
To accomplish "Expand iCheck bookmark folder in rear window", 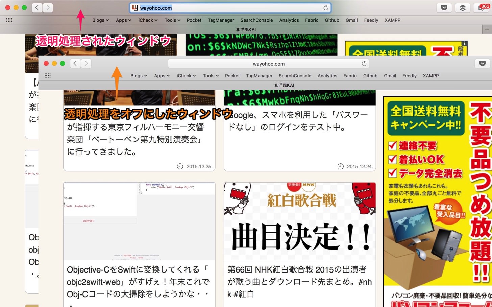I will pyautogui.click(x=148, y=20).
